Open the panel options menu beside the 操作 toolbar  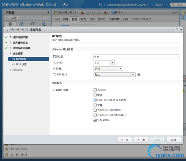tap(175, 12)
